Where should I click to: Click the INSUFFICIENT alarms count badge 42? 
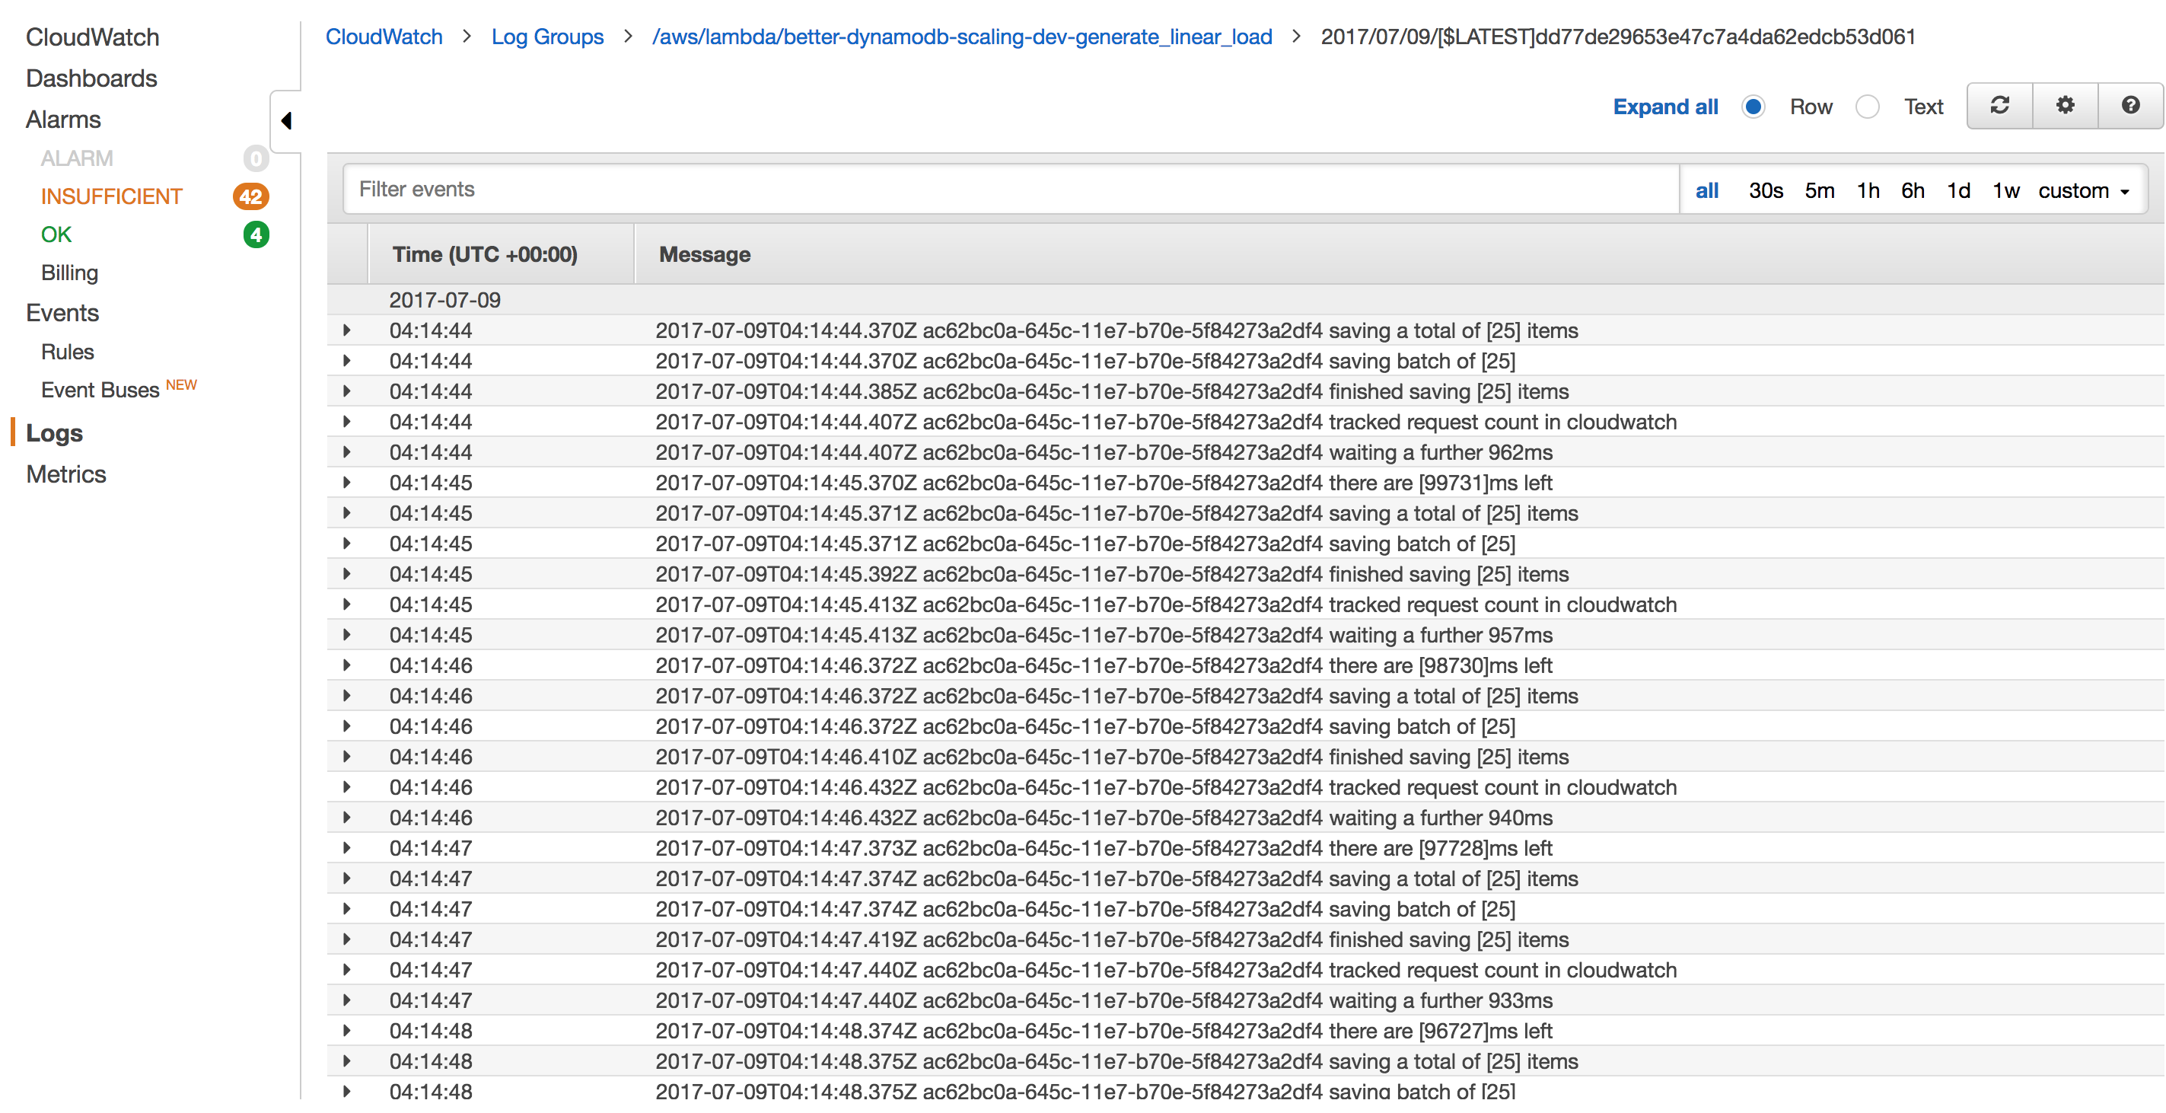(250, 197)
